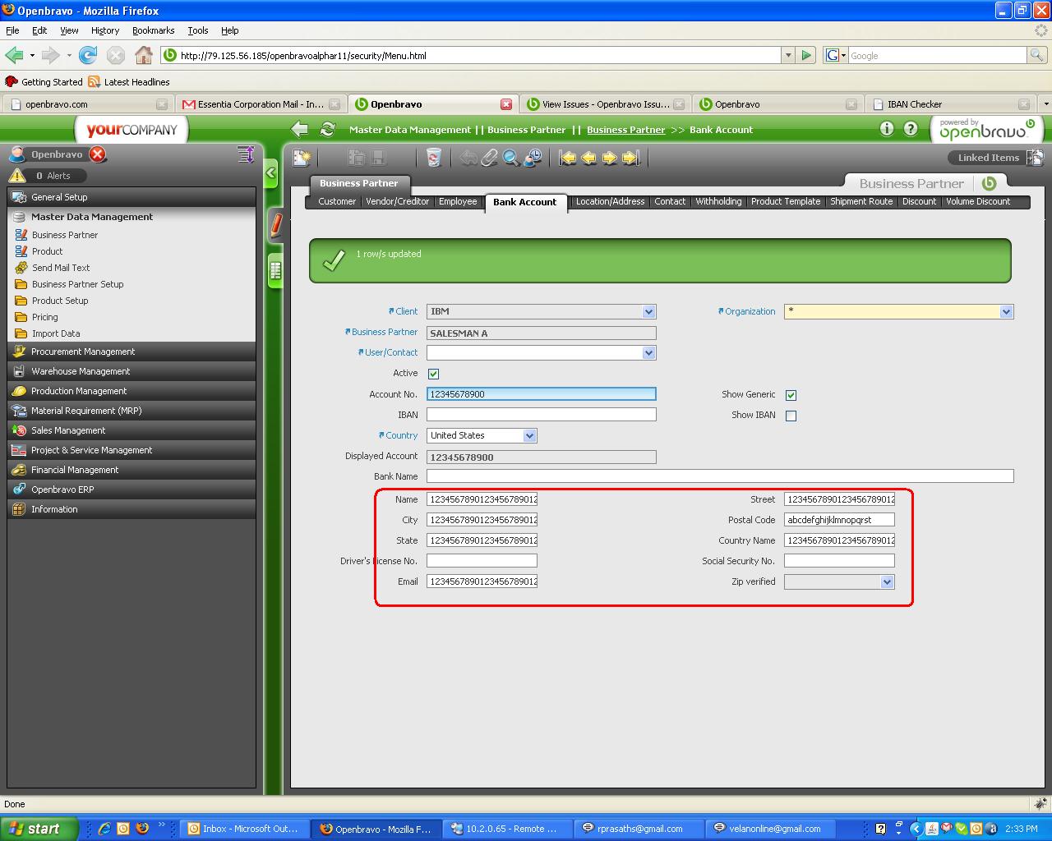Go to the first record arrow

[x=568, y=158]
